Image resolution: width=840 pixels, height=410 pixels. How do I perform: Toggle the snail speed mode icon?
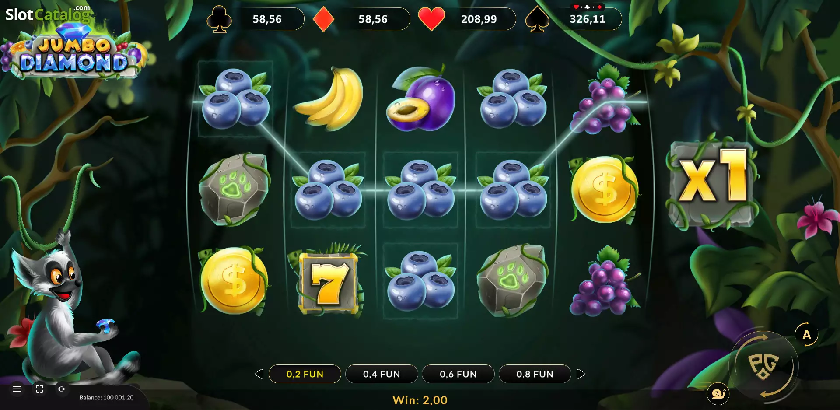(718, 394)
